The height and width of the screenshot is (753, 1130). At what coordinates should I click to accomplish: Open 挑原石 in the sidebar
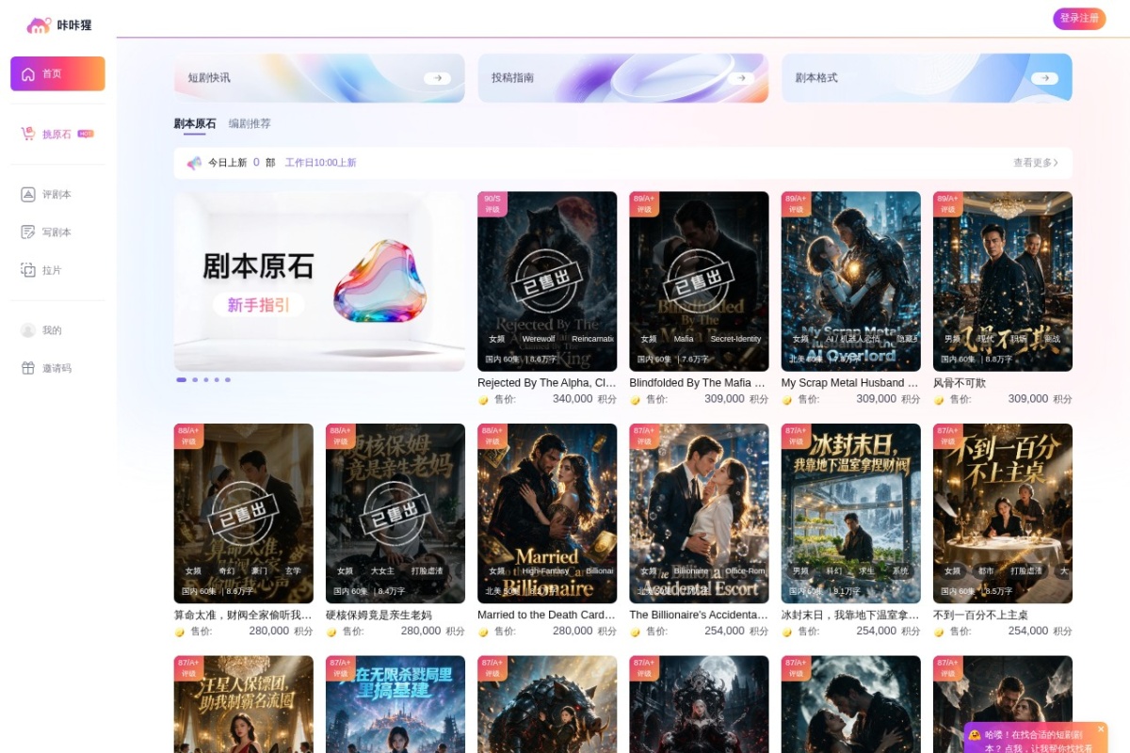pyautogui.click(x=57, y=134)
